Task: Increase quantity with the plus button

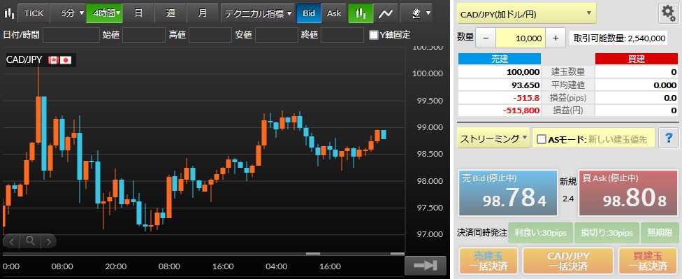Action: point(556,38)
